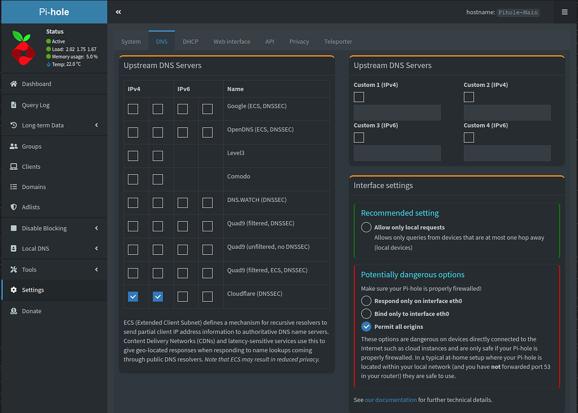Open the Teleporter tab
The height and width of the screenshot is (413, 578).
coord(338,42)
